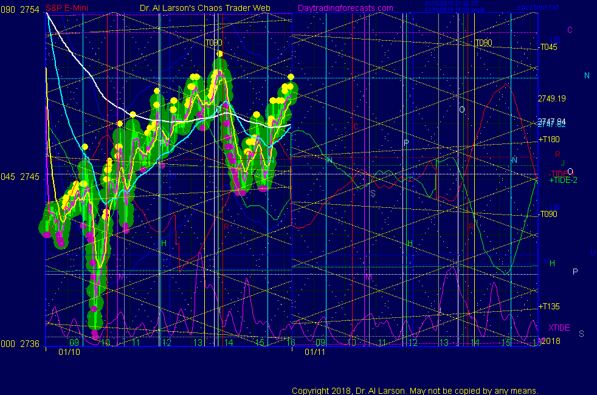Click the red -TIDE forecast peak on 01/11
This screenshot has height=395, width=597.
coord(506,84)
